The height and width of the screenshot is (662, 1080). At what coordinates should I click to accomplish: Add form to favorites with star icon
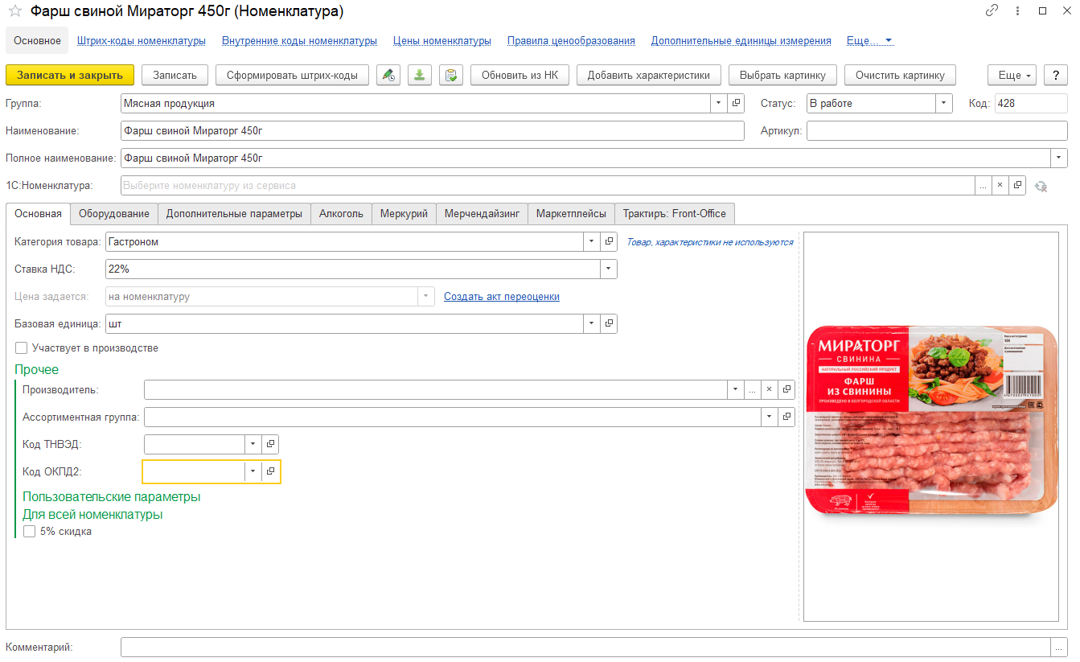[14, 11]
